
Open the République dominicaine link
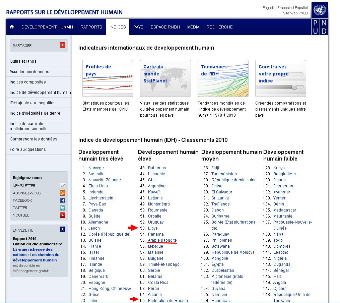click(234, 180)
